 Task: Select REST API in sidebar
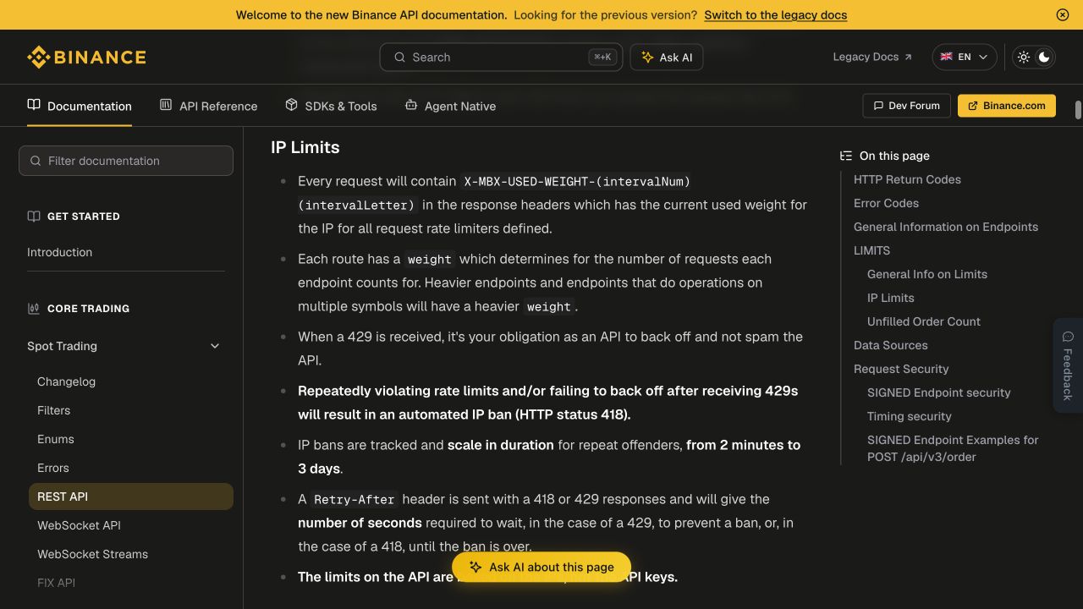point(131,497)
